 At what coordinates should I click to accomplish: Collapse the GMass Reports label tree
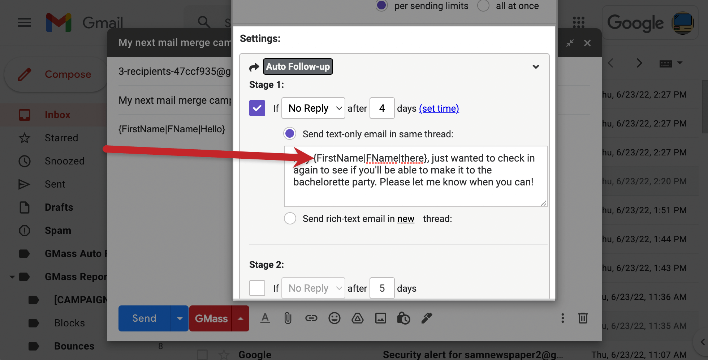click(x=12, y=277)
